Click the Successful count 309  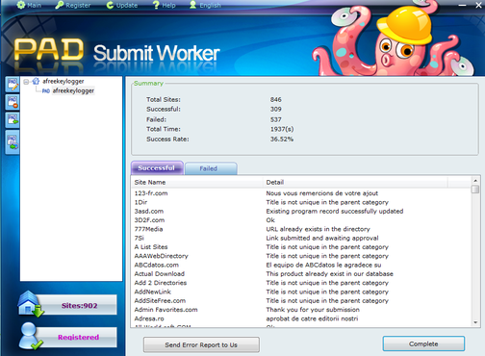tap(276, 110)
